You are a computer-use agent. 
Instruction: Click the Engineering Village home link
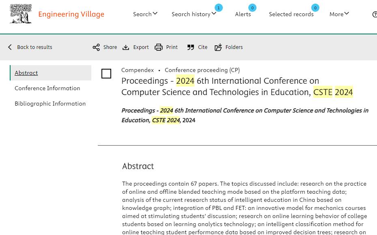pos(71,14)
